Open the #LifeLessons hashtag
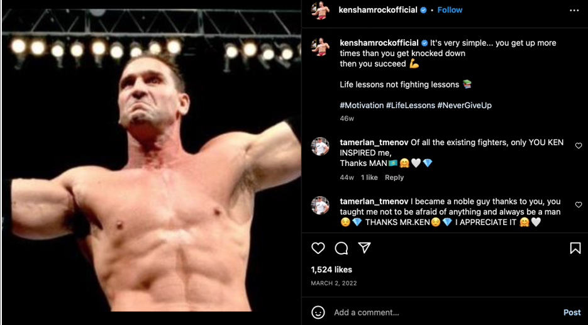This screenshot has width=588, height=325. pos(410,106)
